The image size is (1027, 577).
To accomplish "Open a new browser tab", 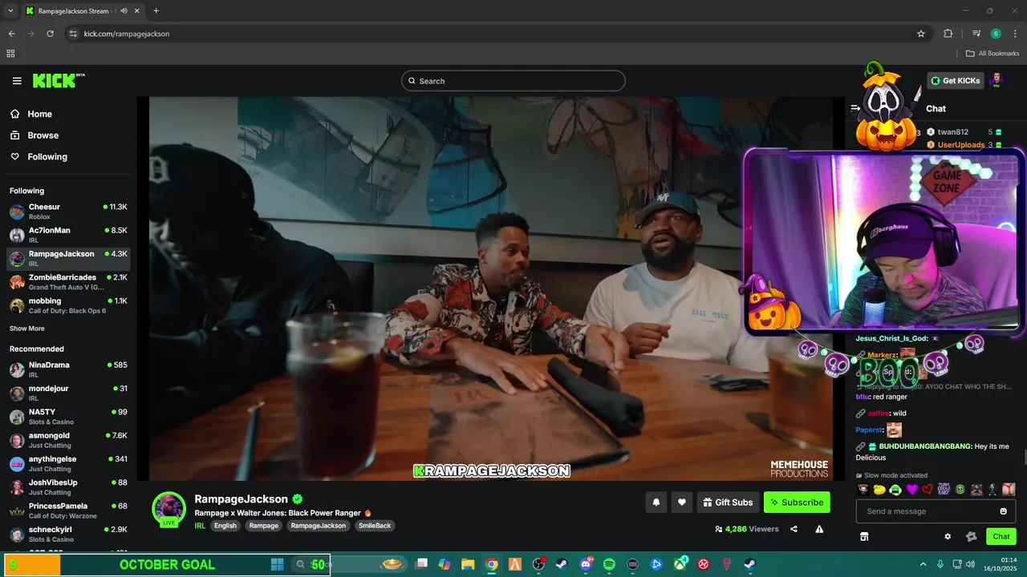I will click(x=156, y=10).
